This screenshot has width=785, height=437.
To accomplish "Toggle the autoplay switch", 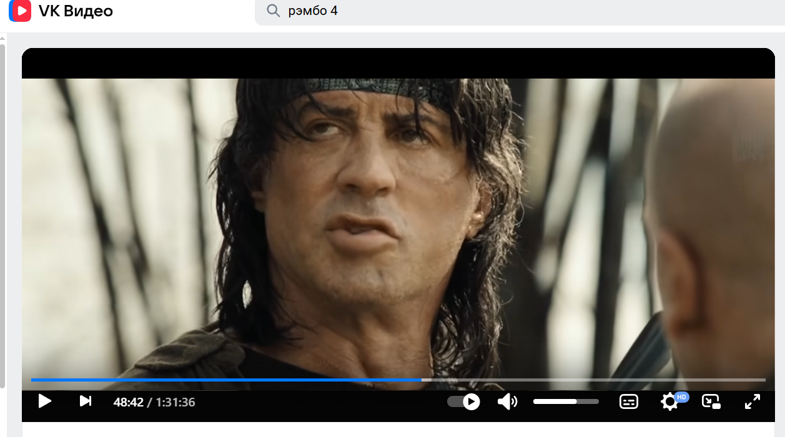I will [x=464, y=401].
